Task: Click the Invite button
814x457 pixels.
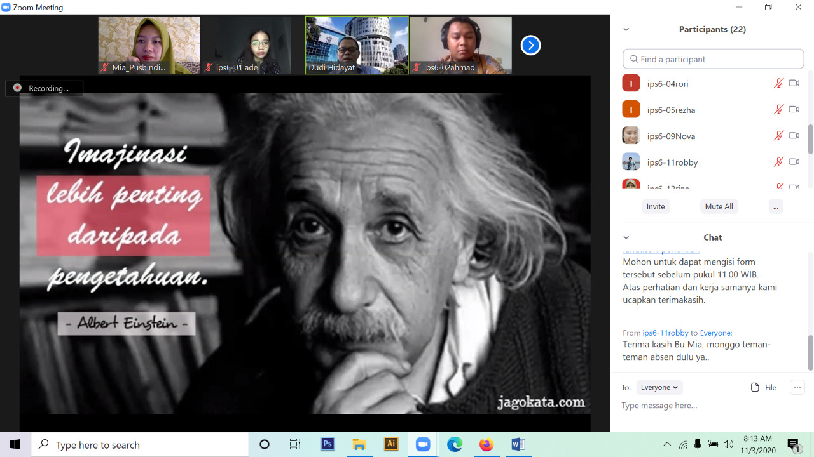Action: coord(656,206)
